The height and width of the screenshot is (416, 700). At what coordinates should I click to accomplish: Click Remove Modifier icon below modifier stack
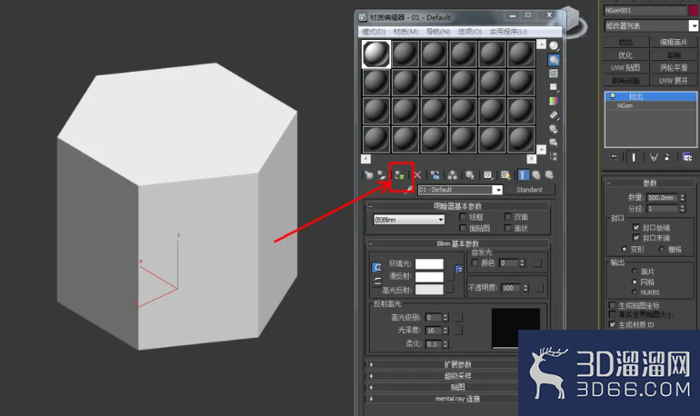point(667,157)
